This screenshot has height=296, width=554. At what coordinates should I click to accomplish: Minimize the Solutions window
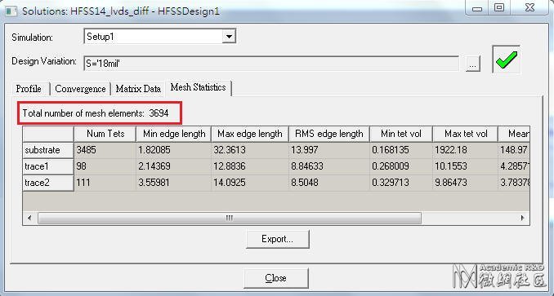(x=477, y=8)
